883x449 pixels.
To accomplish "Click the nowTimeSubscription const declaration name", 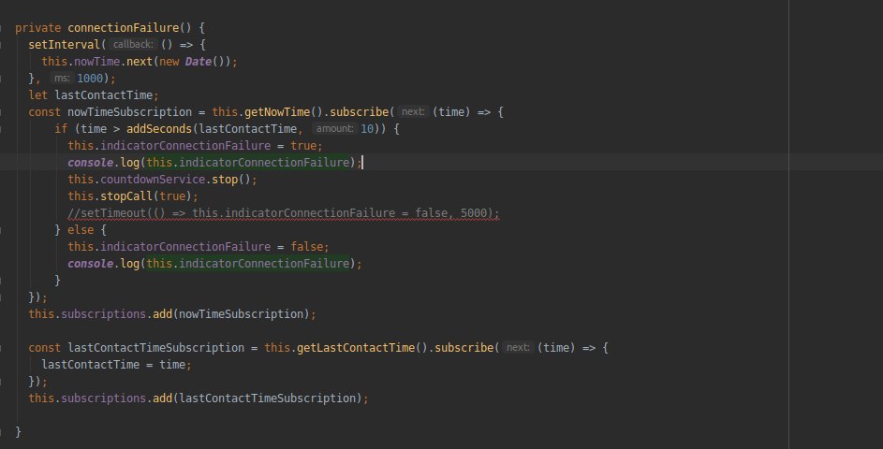I will tap(129, 112).
